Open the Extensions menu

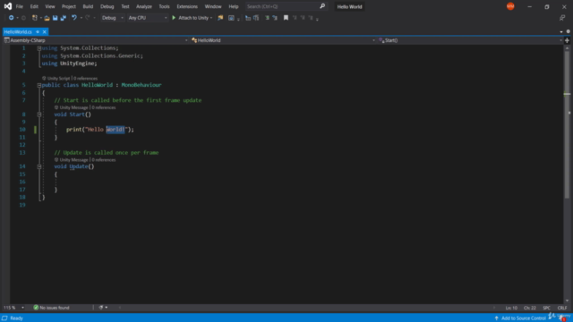(187, 6)
